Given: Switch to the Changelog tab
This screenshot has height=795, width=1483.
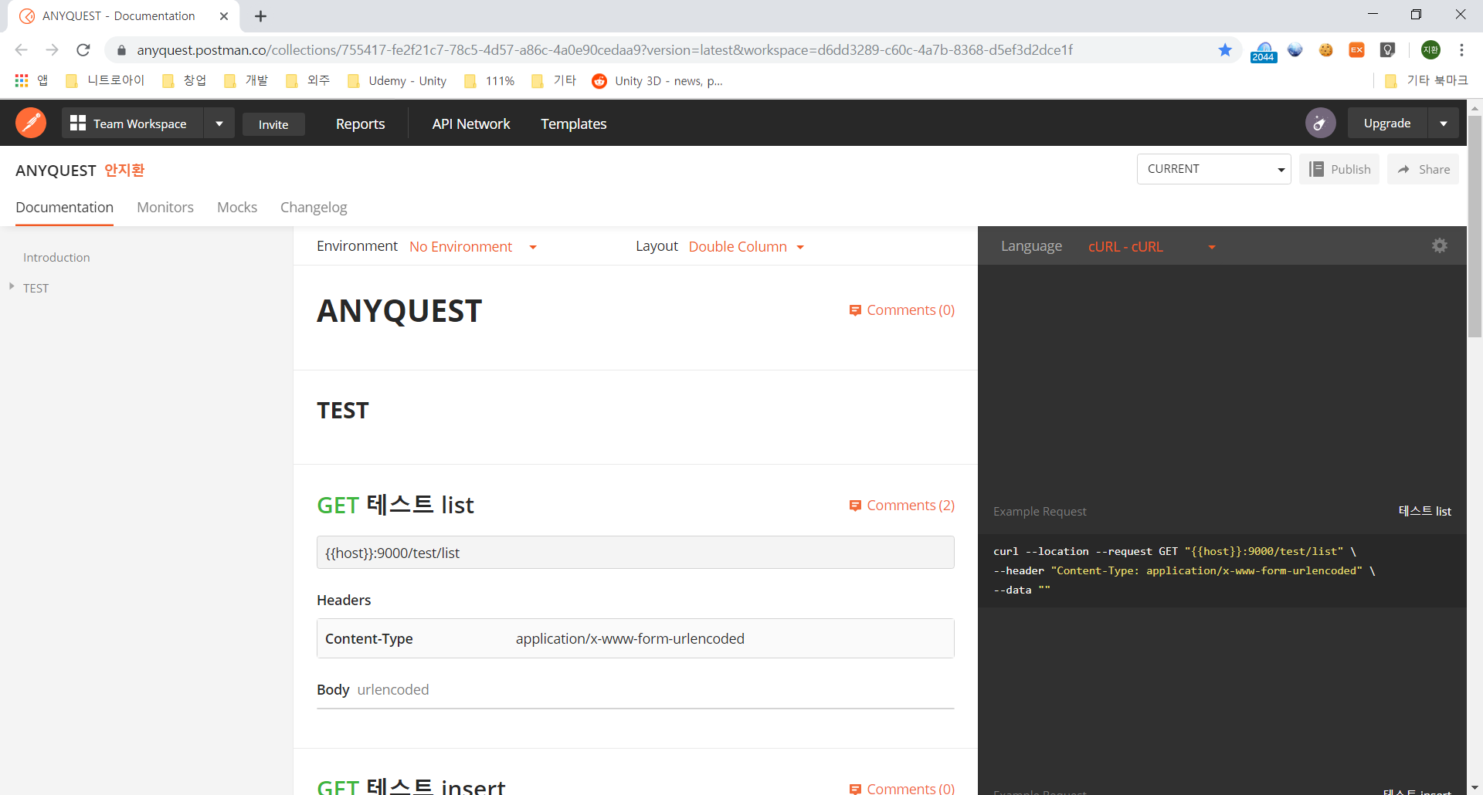Looking at the screenshot, I should pos(314,208).
